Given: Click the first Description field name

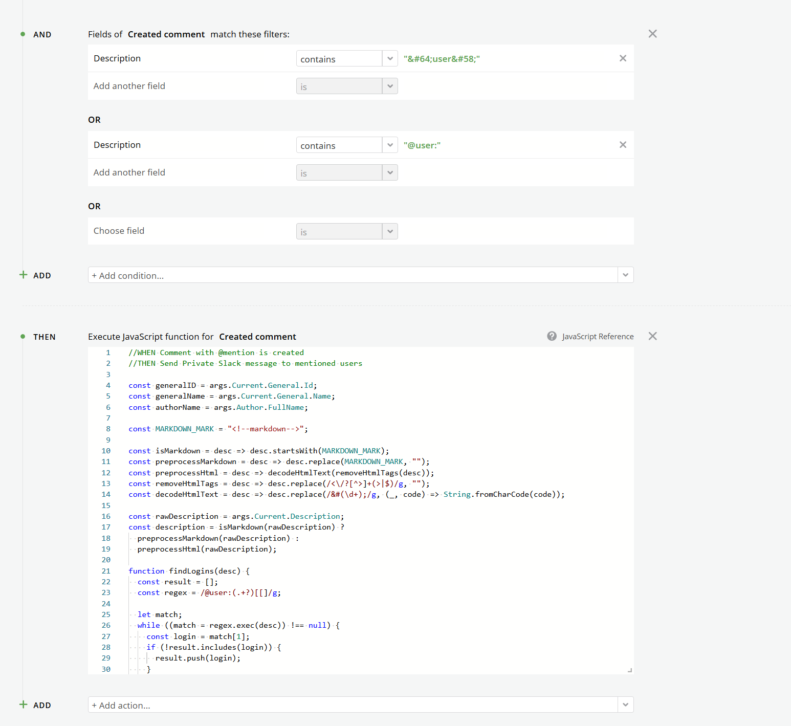Looking at the screenshot, I should (117, 58).
